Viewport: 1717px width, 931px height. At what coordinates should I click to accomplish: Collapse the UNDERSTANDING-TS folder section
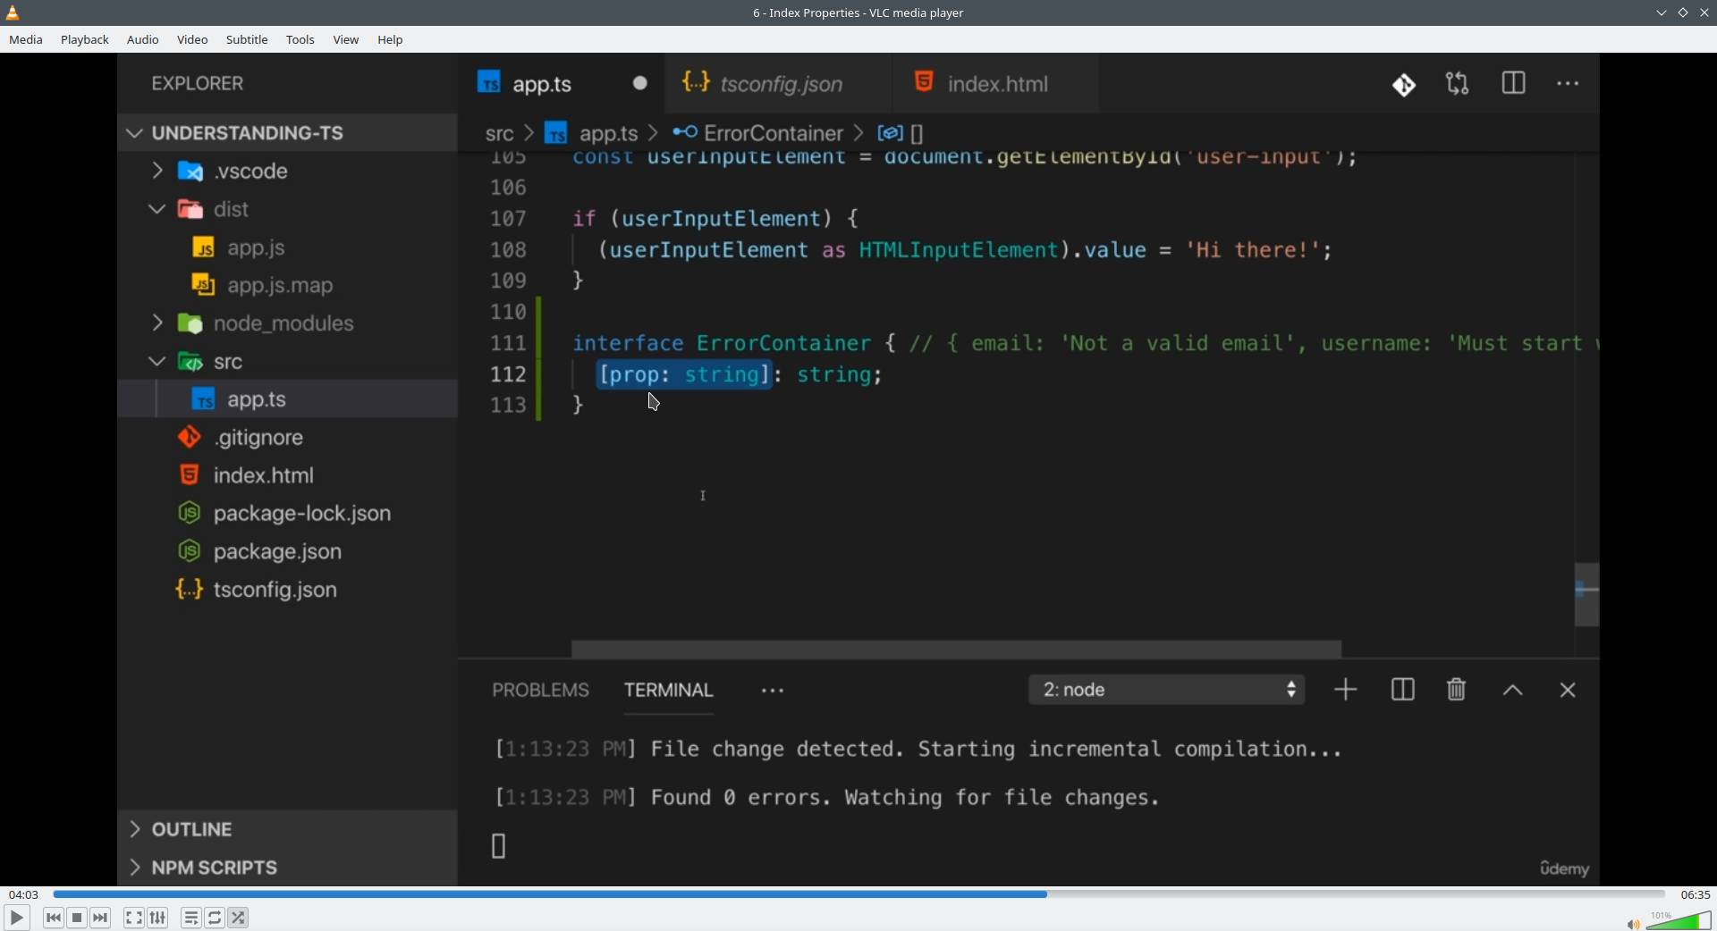[287, 133]
